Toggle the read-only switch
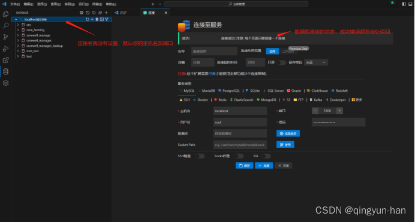The image size is (415, 222). coord(281,62)
